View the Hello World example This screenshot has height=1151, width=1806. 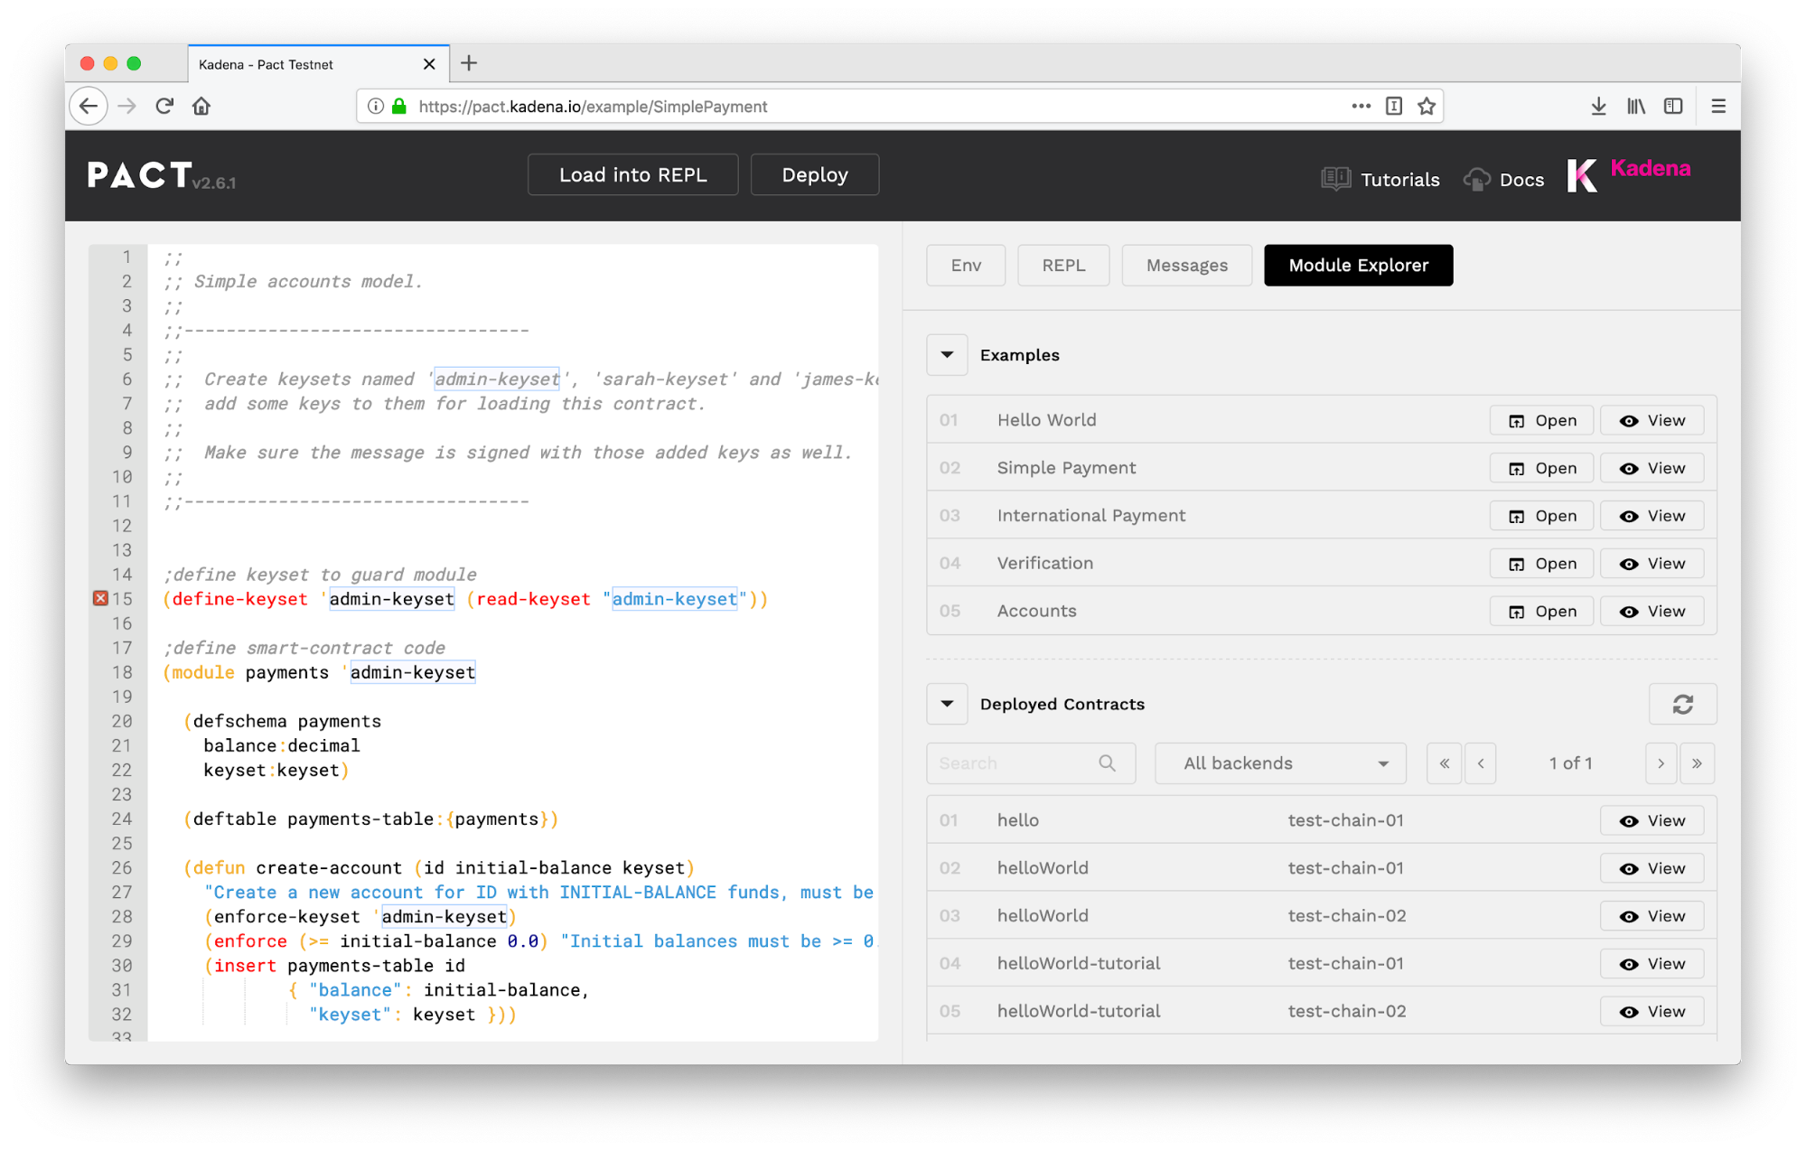(1652, 420)
